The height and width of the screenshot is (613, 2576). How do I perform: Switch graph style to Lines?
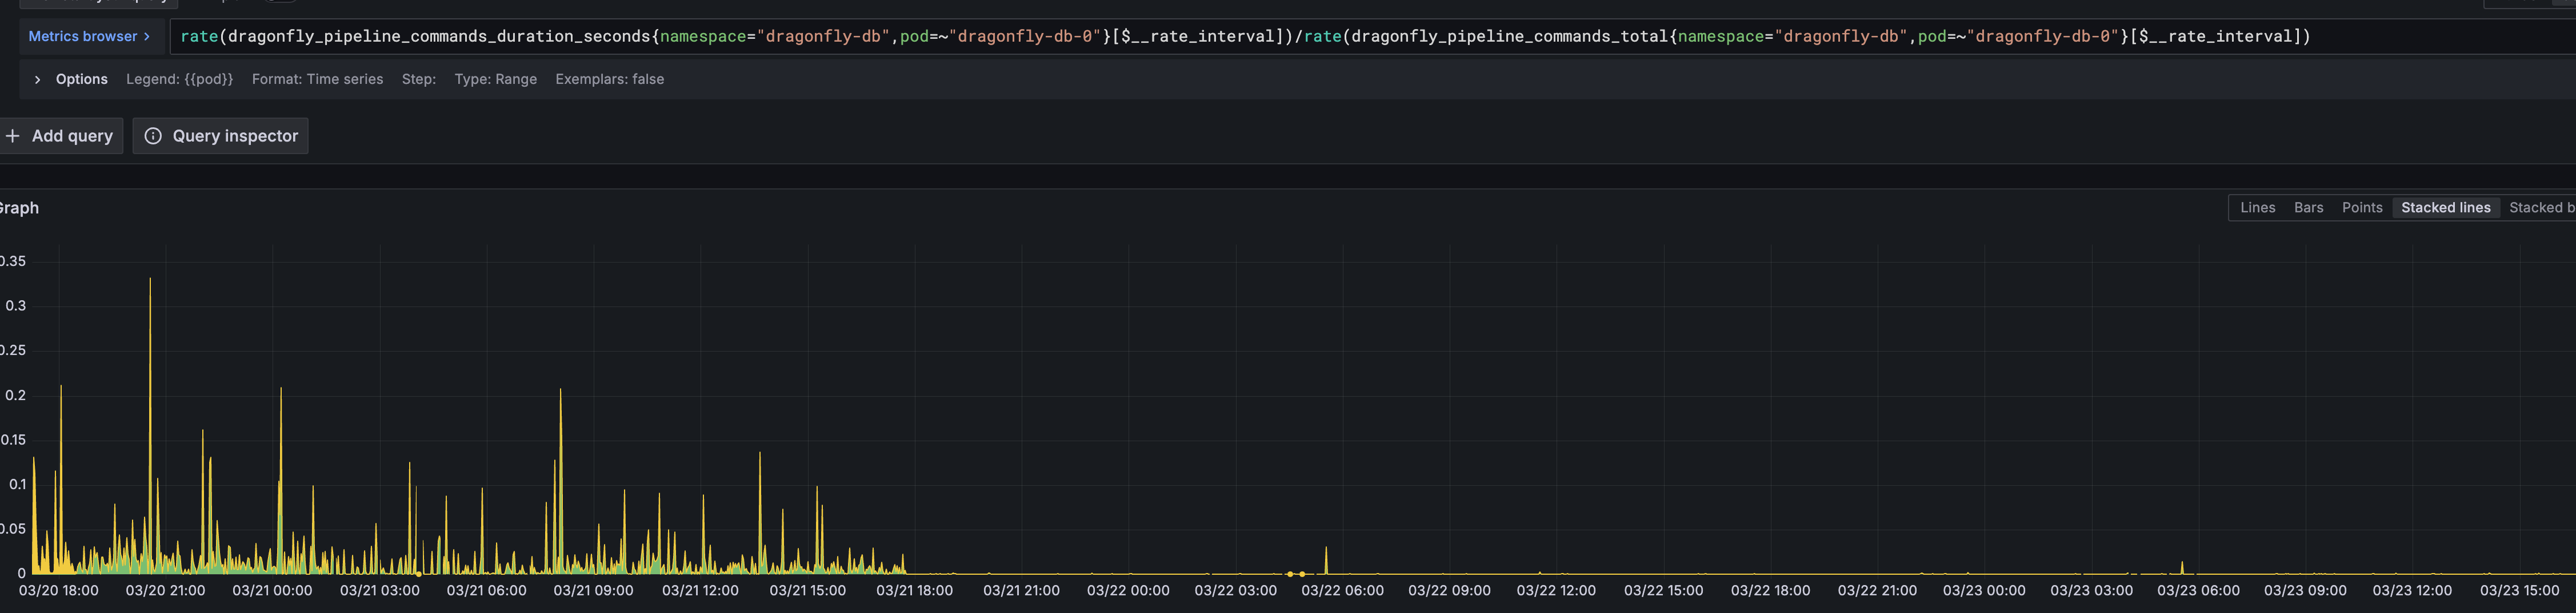pos(2258,208)
